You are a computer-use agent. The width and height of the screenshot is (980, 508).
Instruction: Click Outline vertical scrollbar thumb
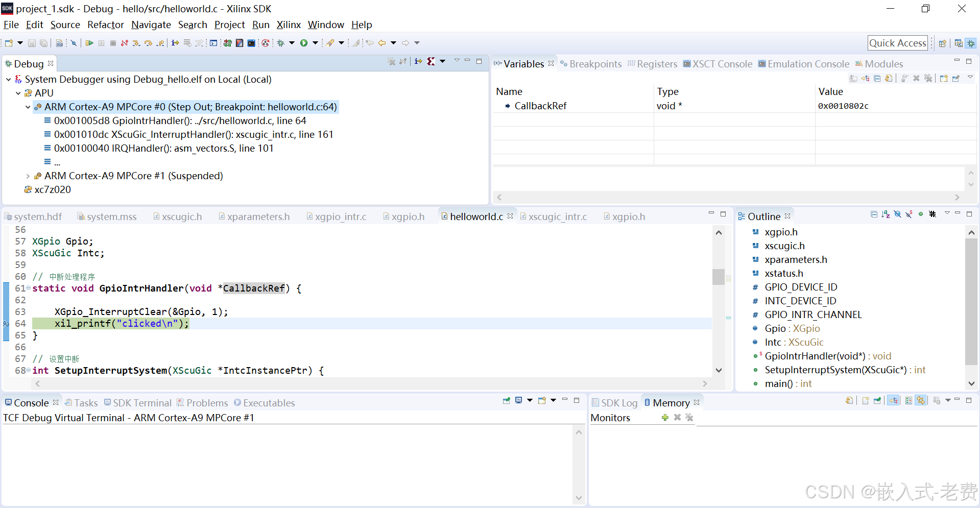pyautogui.click(x=971, y=301)
